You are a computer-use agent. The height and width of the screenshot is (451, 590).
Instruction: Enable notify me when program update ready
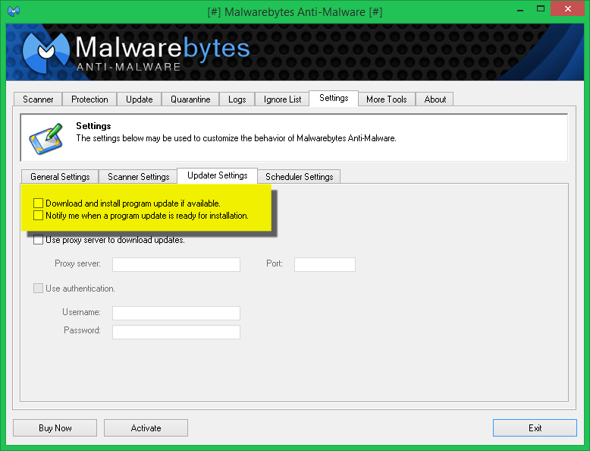click(38, 216)
